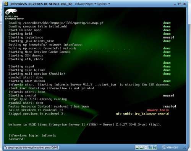
Task: Click the 'informixva login: informix' line
Action: pyautogui.click(x=32, y=135)
